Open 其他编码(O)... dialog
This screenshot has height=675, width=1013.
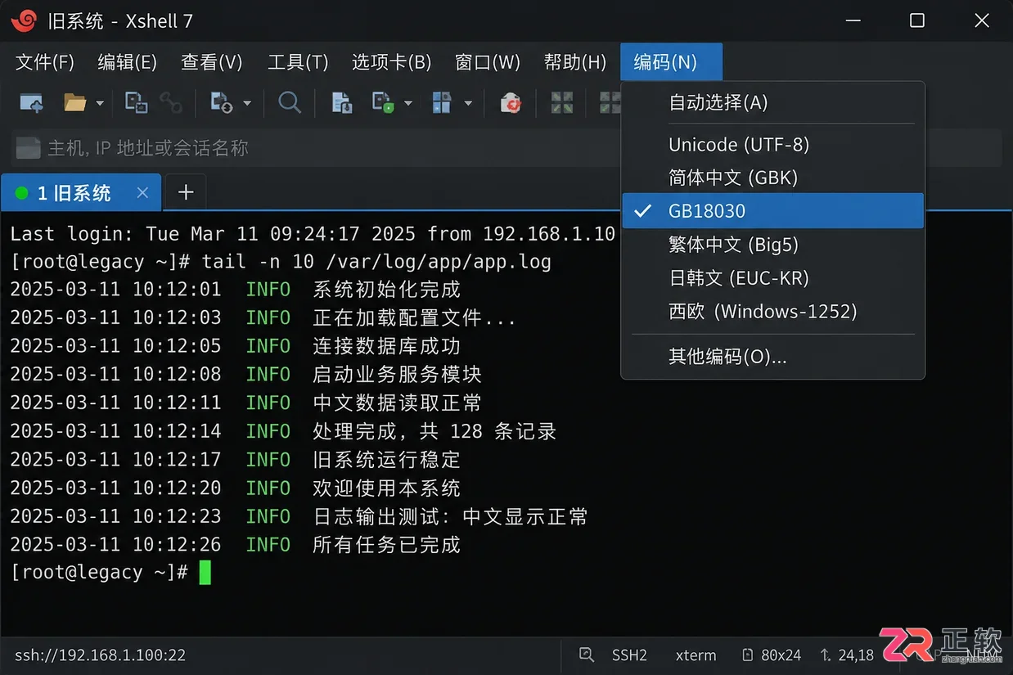click(773, 357)
